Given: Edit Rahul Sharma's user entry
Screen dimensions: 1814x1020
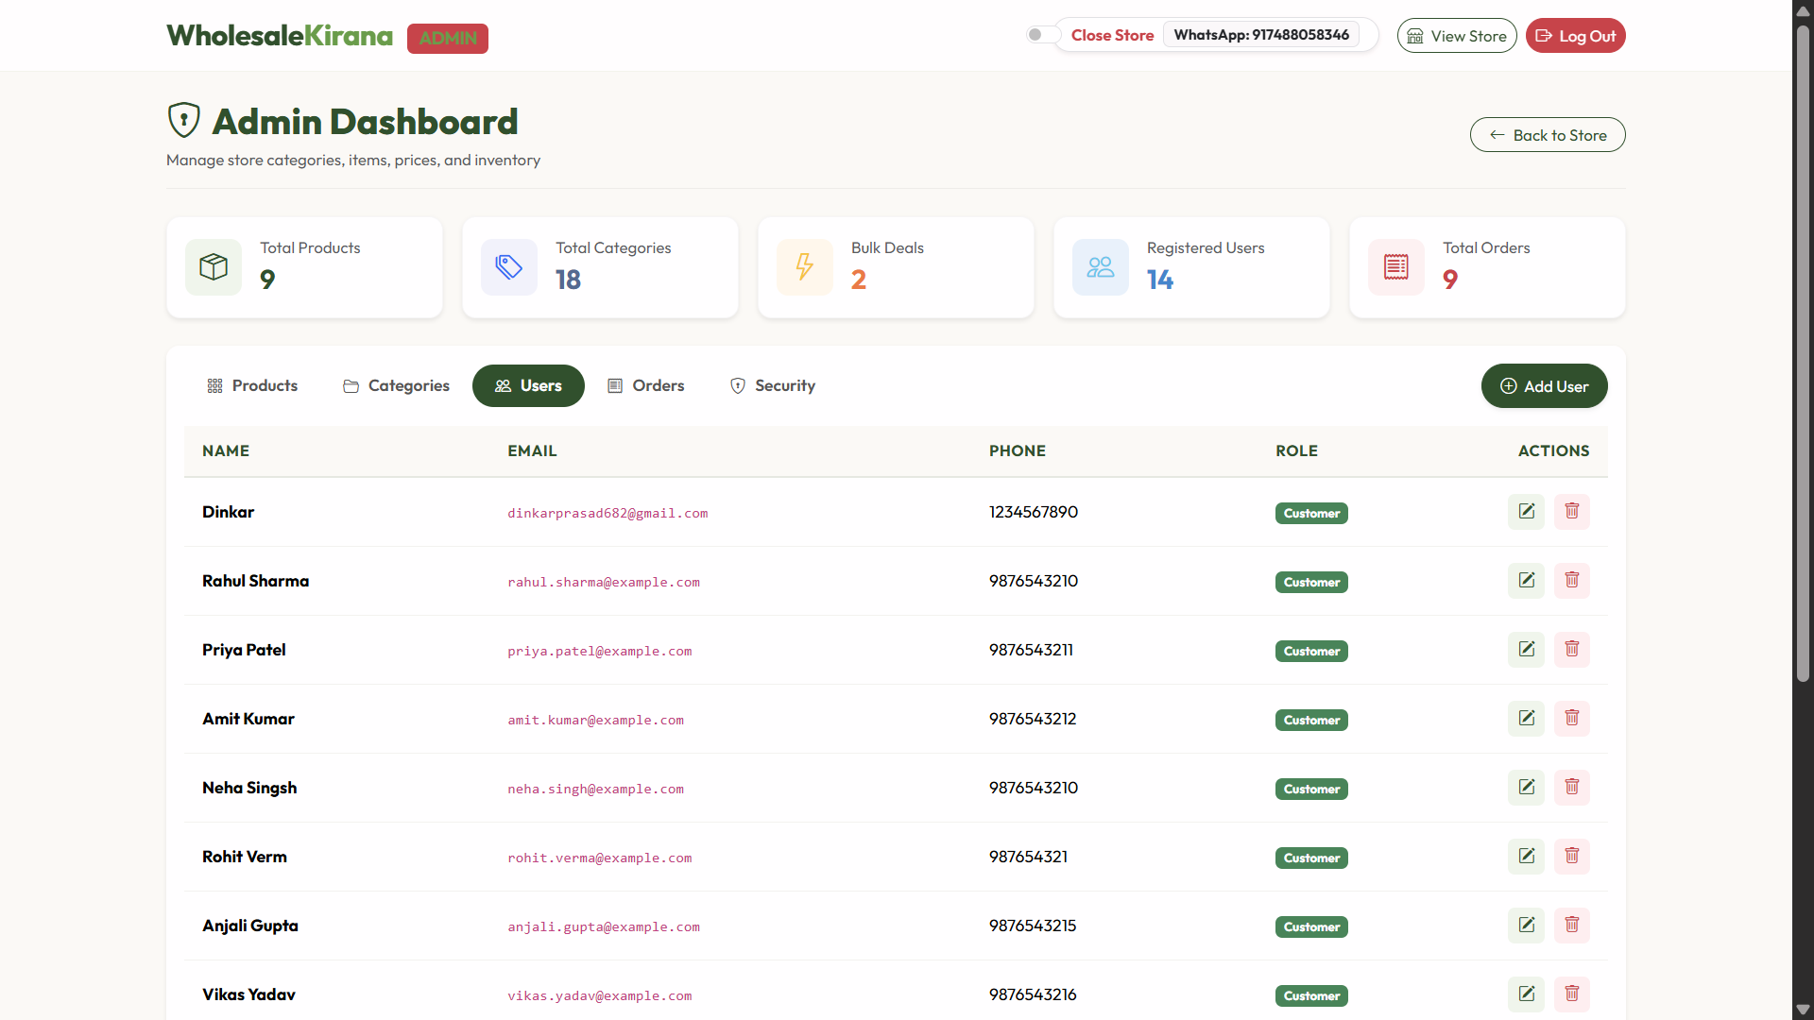Looking at the screenshot, I should pyautogui.click(x=1526, y=581).
